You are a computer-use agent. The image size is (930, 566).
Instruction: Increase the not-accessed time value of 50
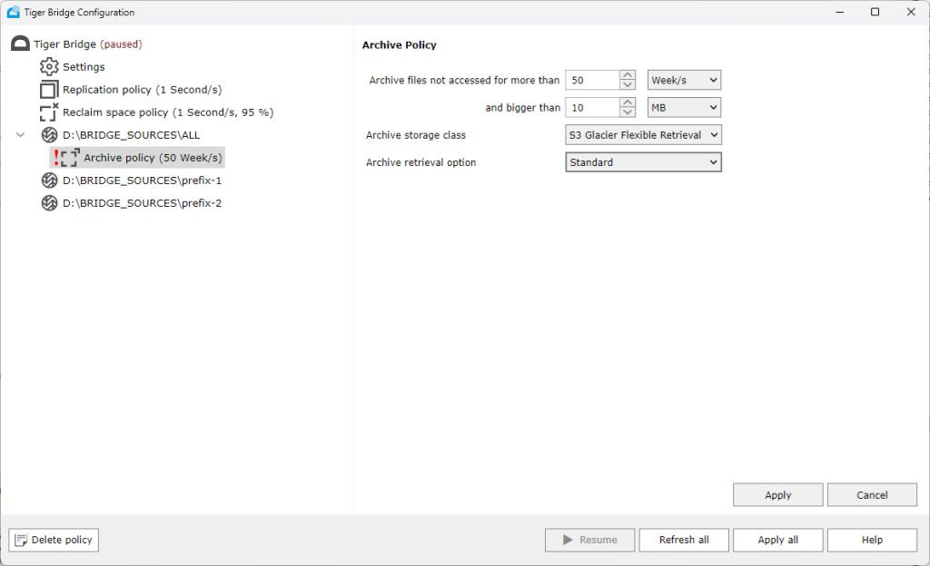(x=628, y=75)
